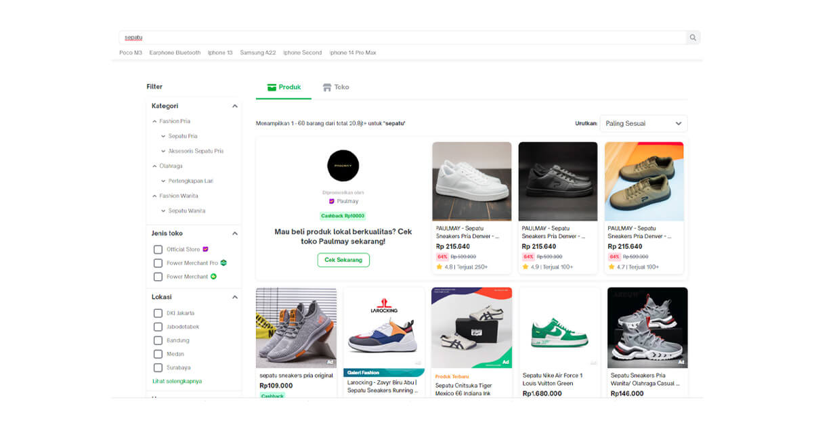This screenshot has height=429, width=814.
Task: Check the Medan location filter
Action: coord(158,354)
